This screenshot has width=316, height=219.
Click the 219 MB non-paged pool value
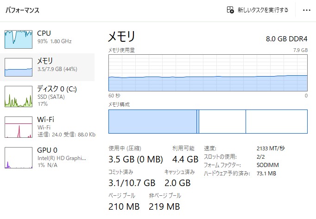click(164, 206)
